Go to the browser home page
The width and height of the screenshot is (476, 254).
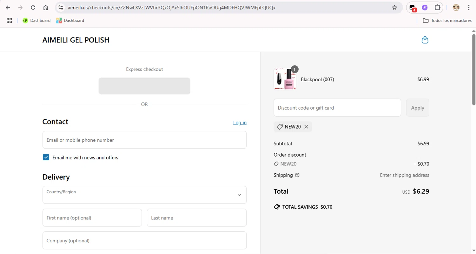pos(46,8)
